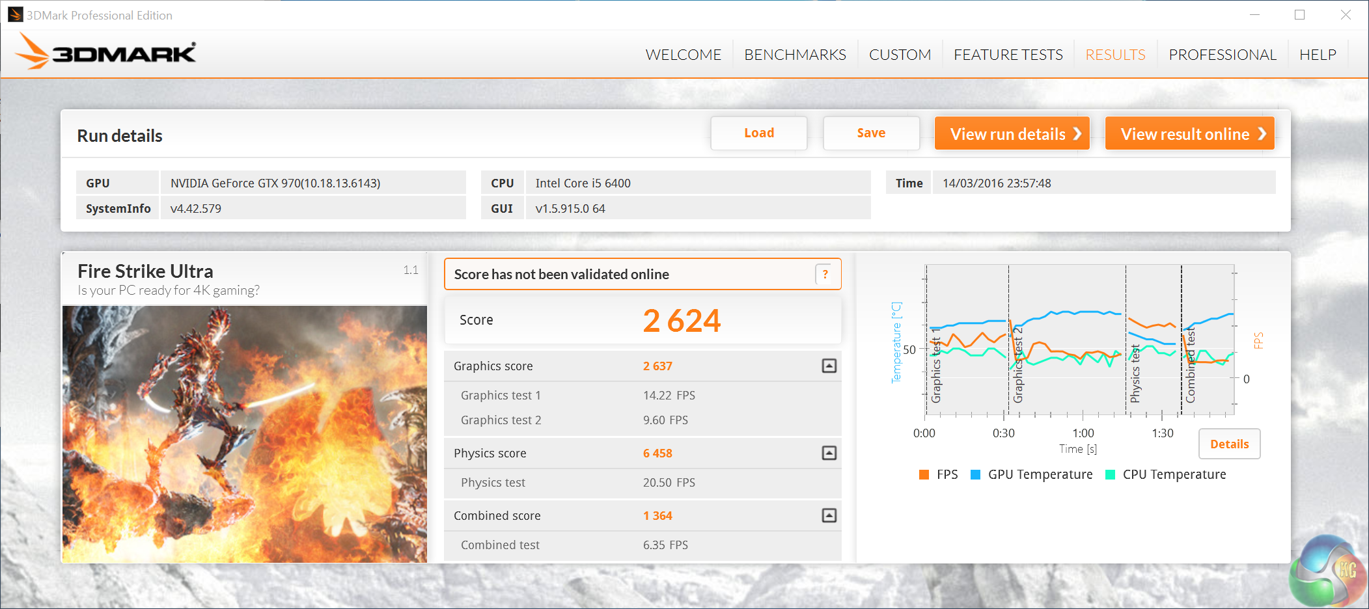1369x609 pixels.
Task: Click the Graphics test 1 row label
Action: coord(501,396)
